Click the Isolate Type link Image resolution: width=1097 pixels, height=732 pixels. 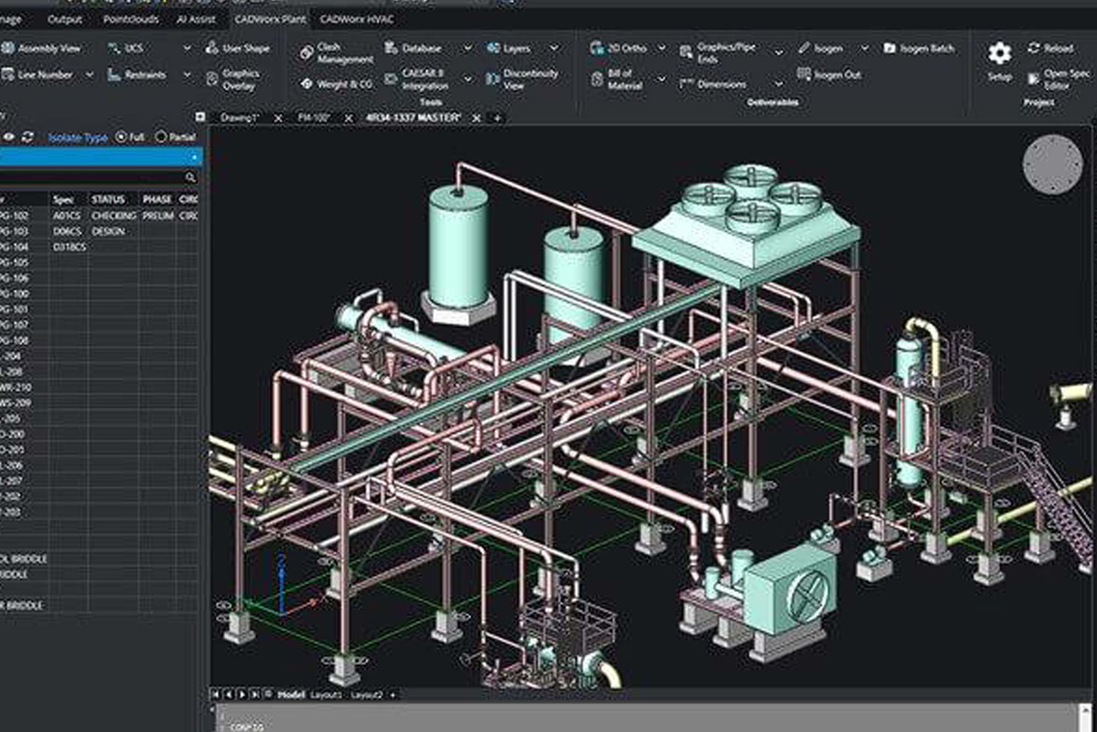coord(77,137)
